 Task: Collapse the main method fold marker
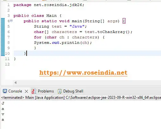11,21
